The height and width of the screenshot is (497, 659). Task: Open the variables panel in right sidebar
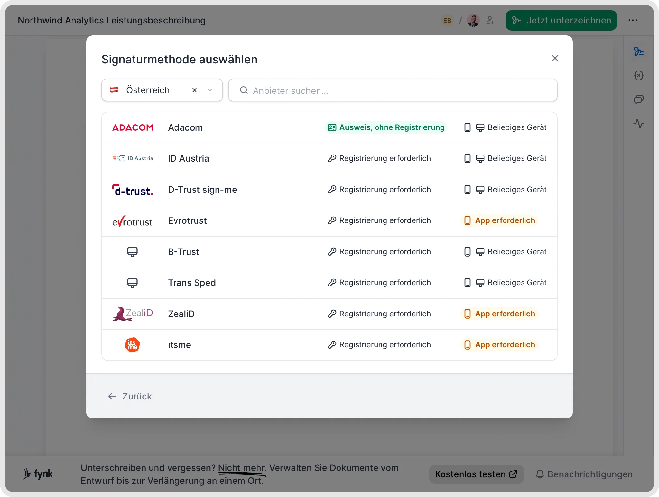[x=639, y=75]
